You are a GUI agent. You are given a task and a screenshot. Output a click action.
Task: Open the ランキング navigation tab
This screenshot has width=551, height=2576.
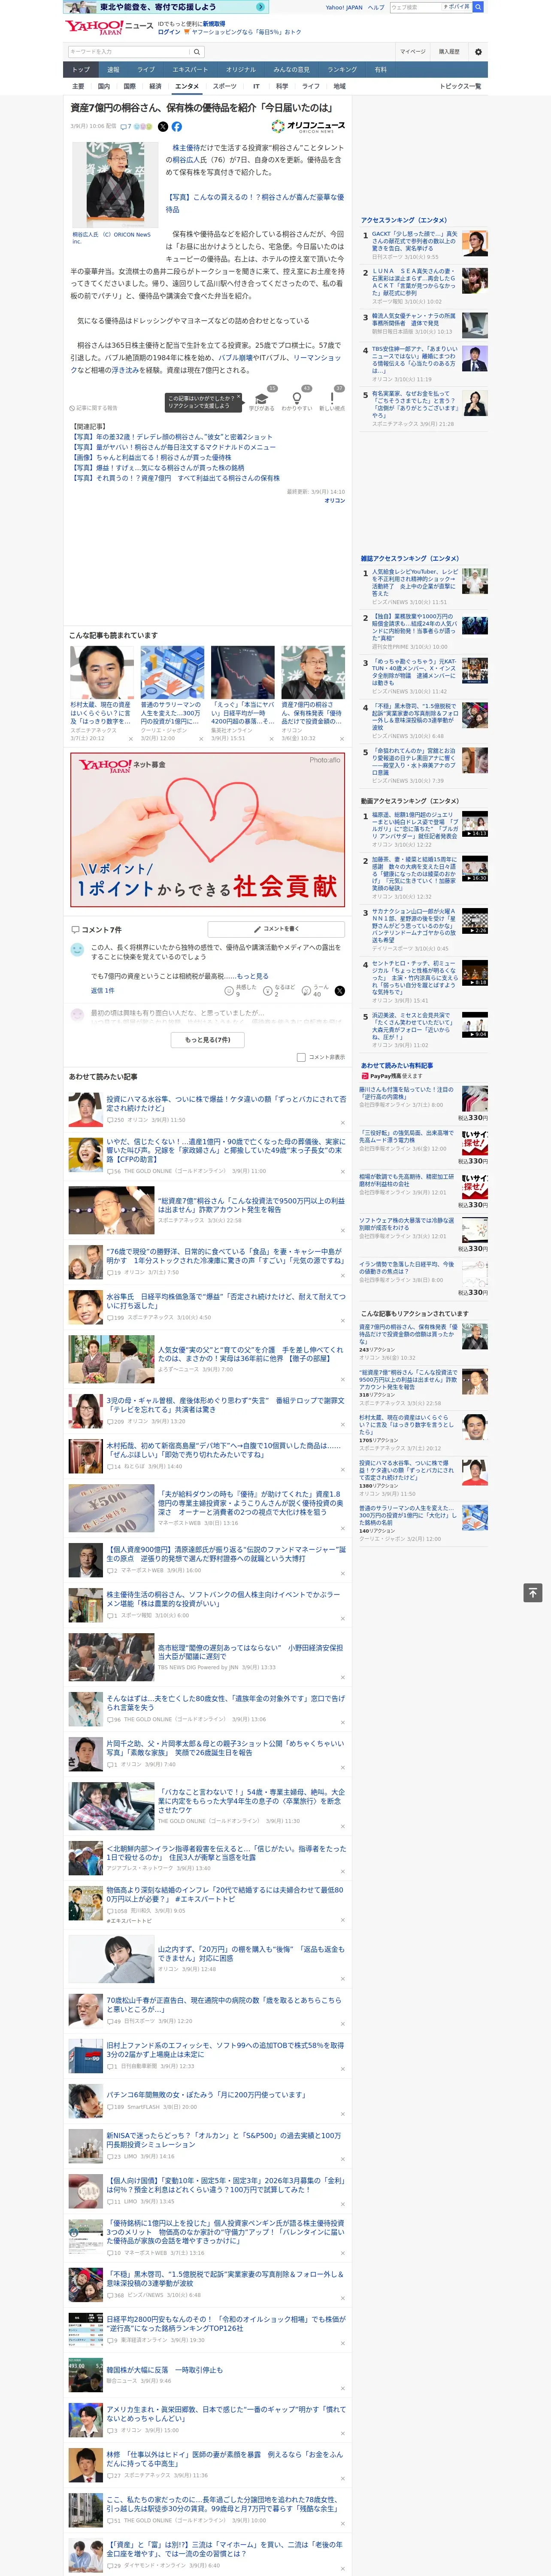pyautogui.click(x=342, y=70)
